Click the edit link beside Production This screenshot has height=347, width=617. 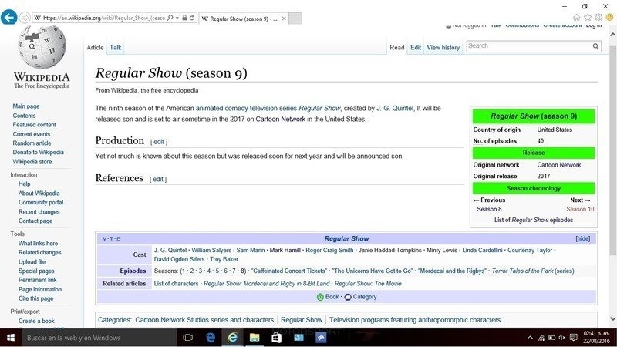tap(158, 142)
